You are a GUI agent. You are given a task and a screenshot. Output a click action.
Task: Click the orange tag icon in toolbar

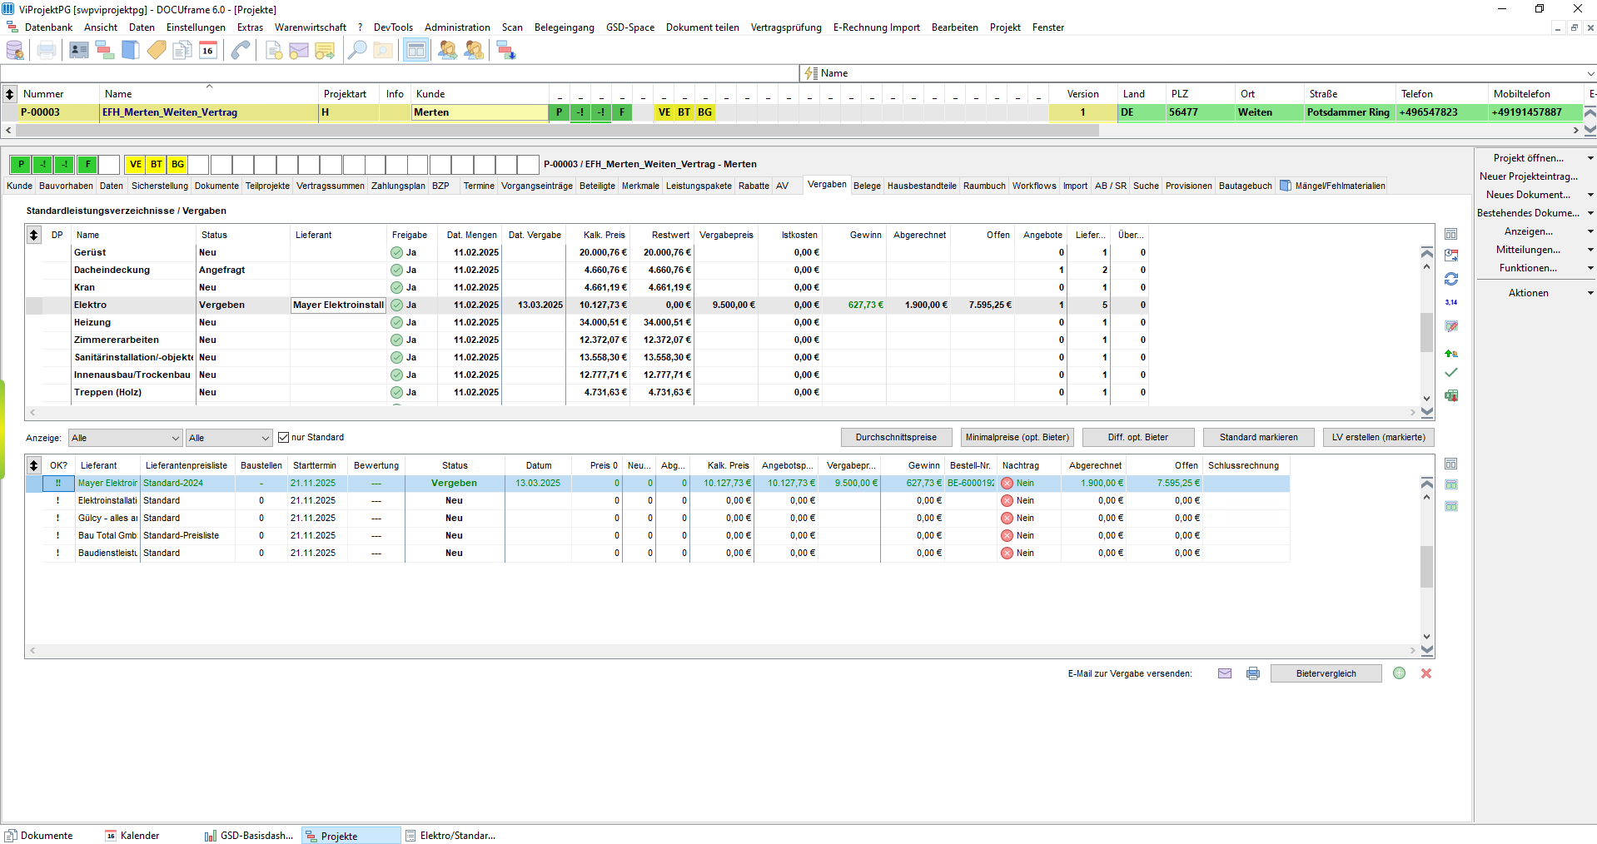point(157,50)
